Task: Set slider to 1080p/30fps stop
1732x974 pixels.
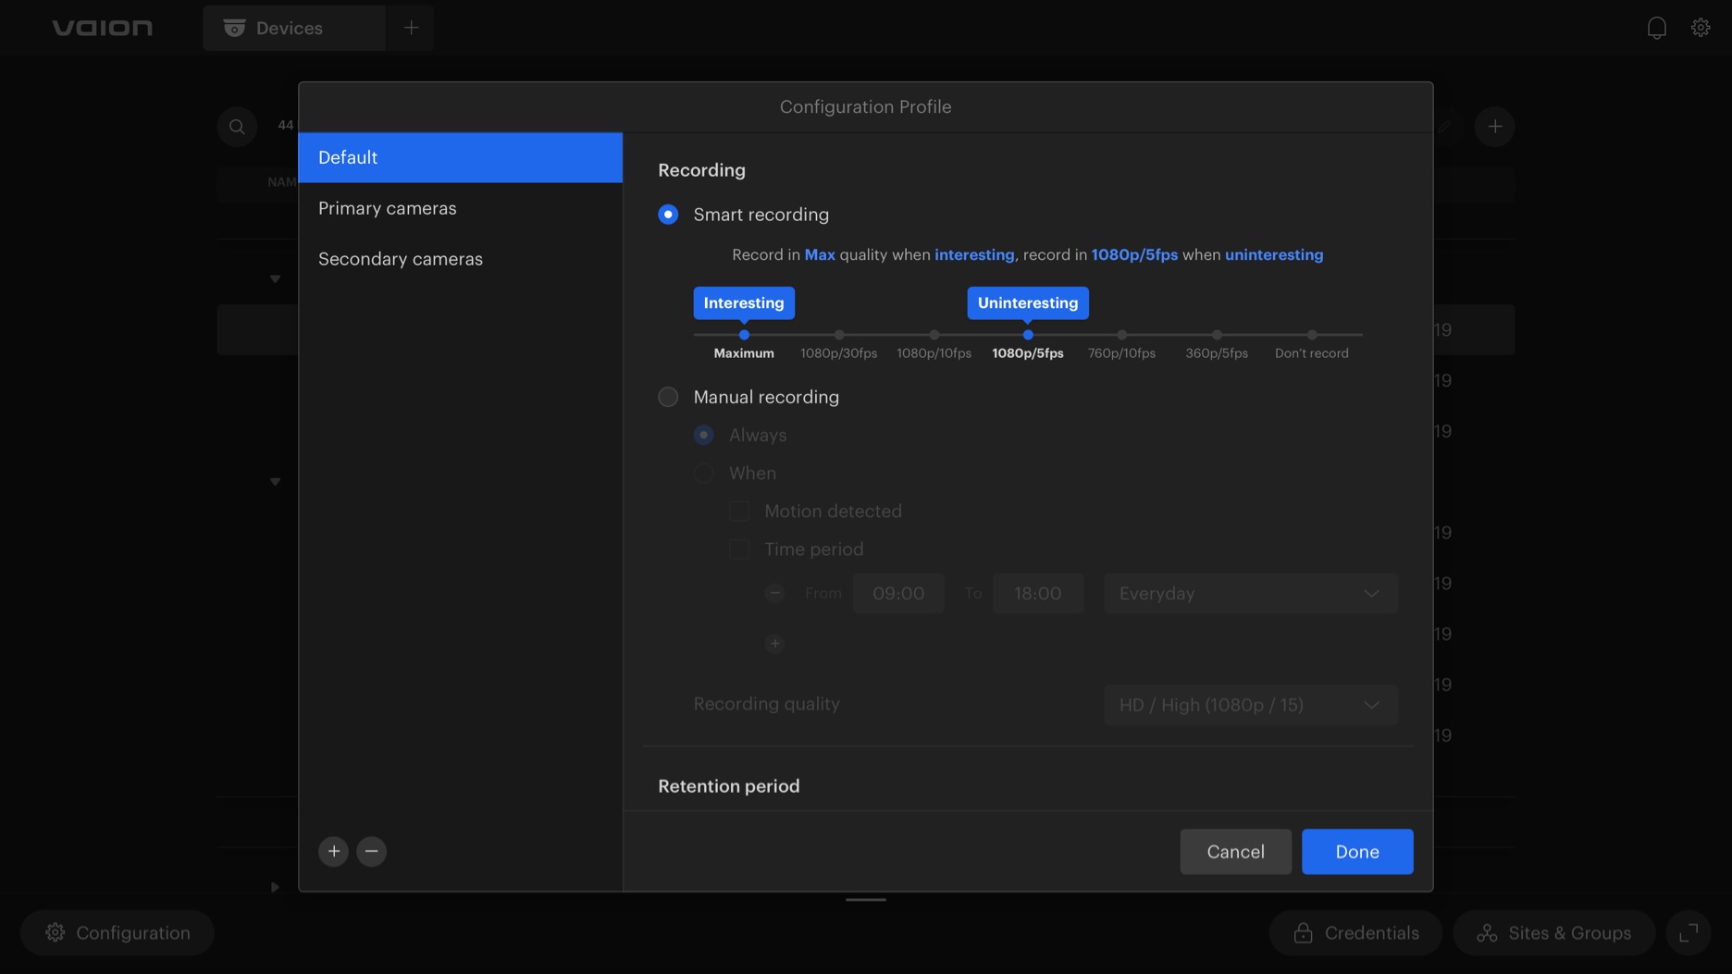Action: pos(839,335)
